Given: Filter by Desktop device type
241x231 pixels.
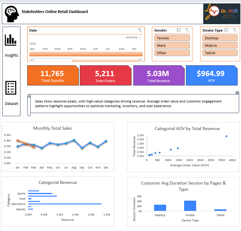Looking at the screenshot, I should tap(220, 38).
